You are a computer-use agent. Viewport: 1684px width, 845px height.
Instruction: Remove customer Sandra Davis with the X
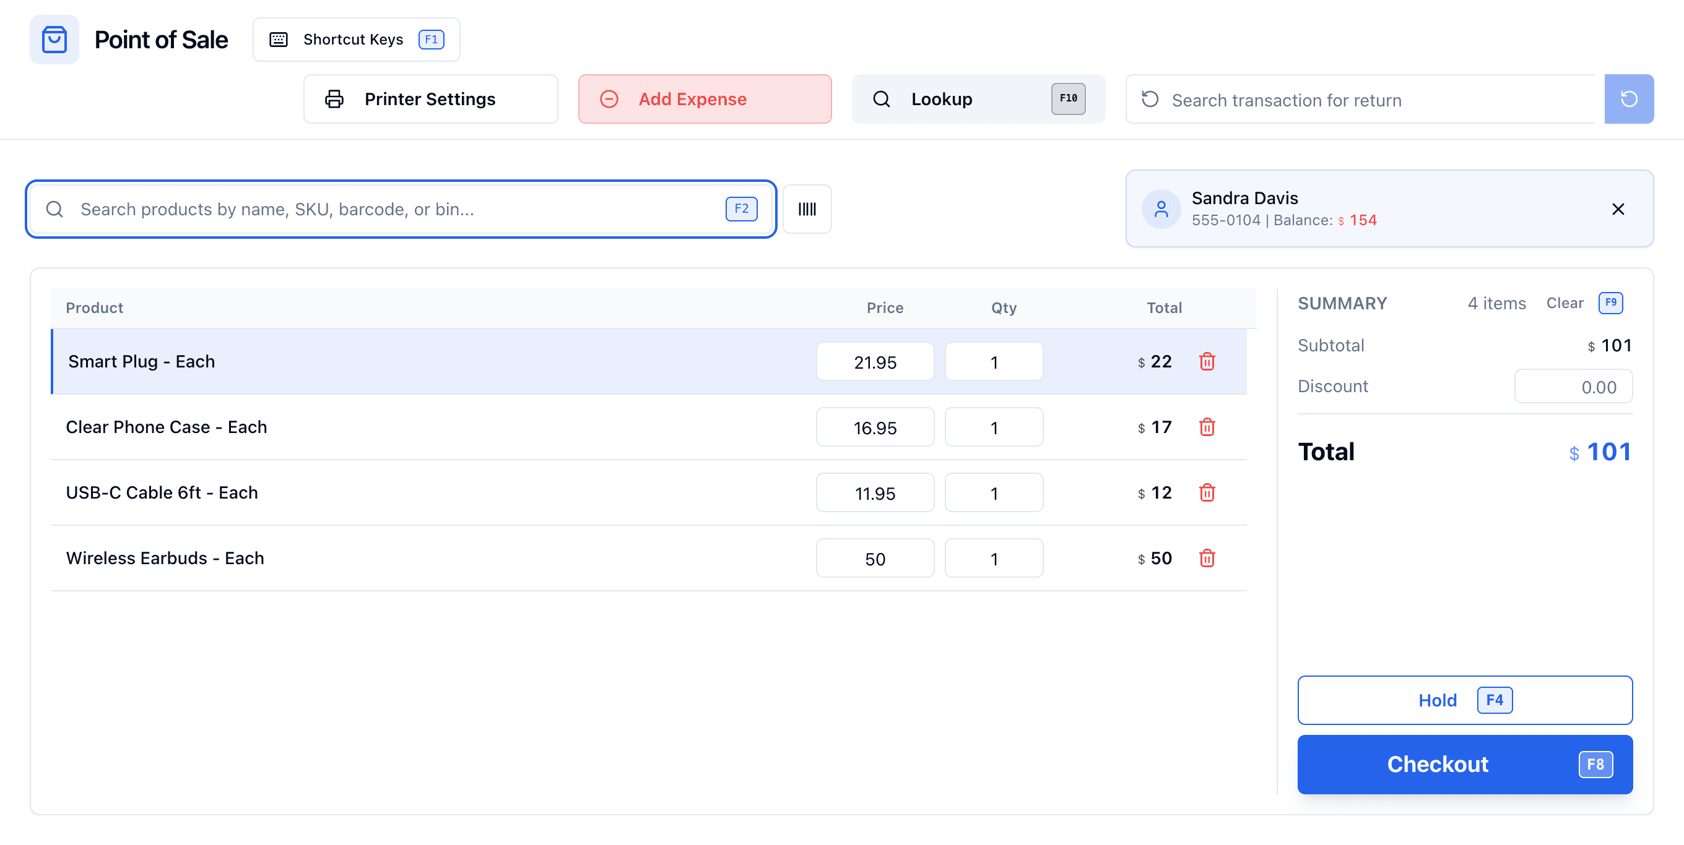coord(1618,209)
